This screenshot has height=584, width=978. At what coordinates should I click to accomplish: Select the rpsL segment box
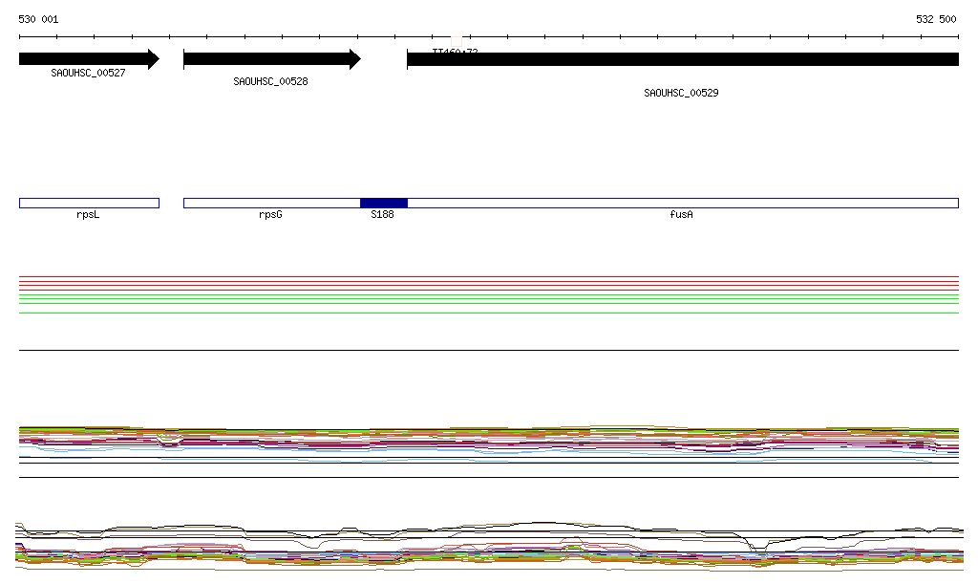tap(89, 203)
